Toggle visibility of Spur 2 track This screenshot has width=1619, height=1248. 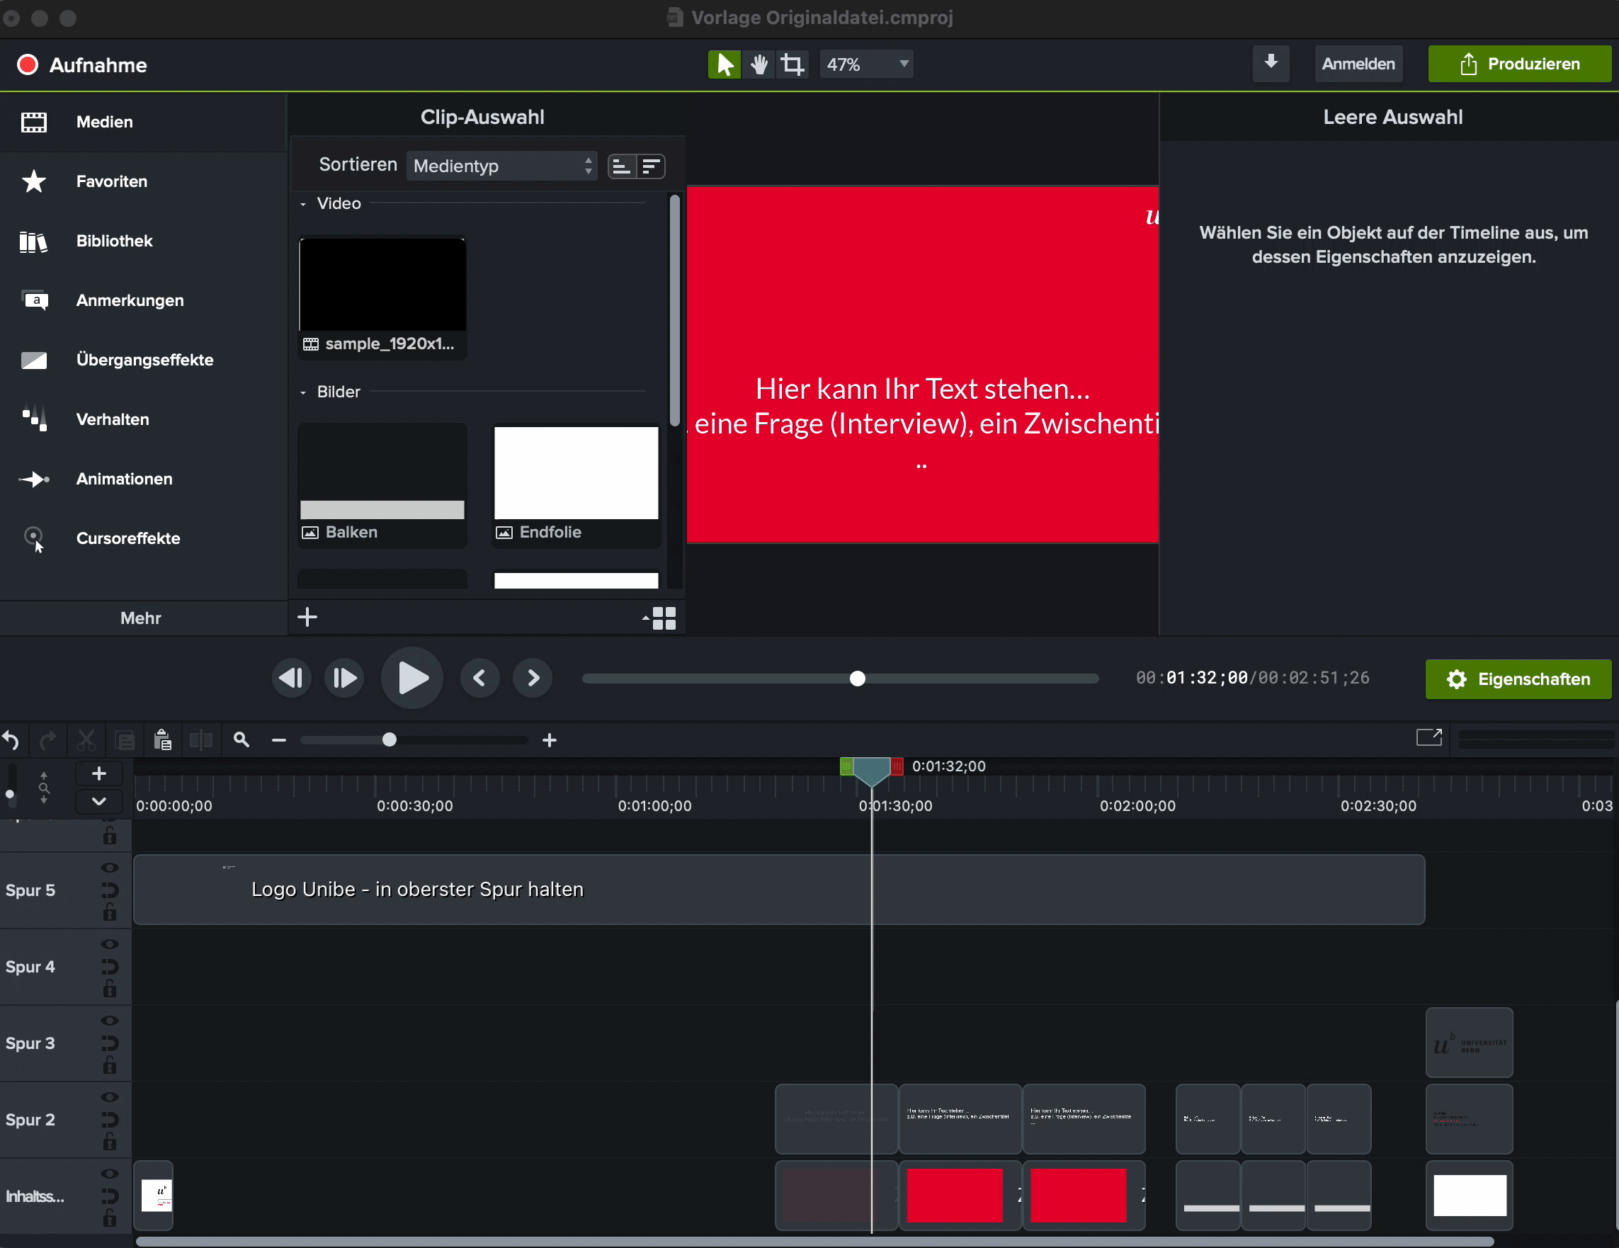(110, 1096)
